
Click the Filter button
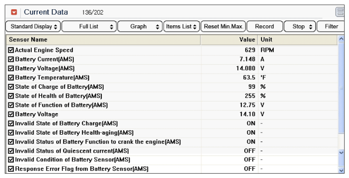[x=331, y=27]
